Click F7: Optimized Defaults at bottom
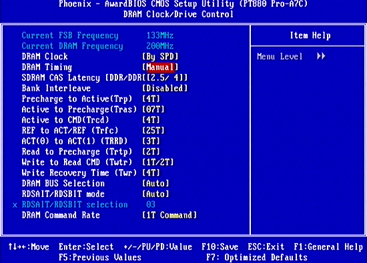Image resolution: width=367 pixels, height=263 pixels. [257, 258]
